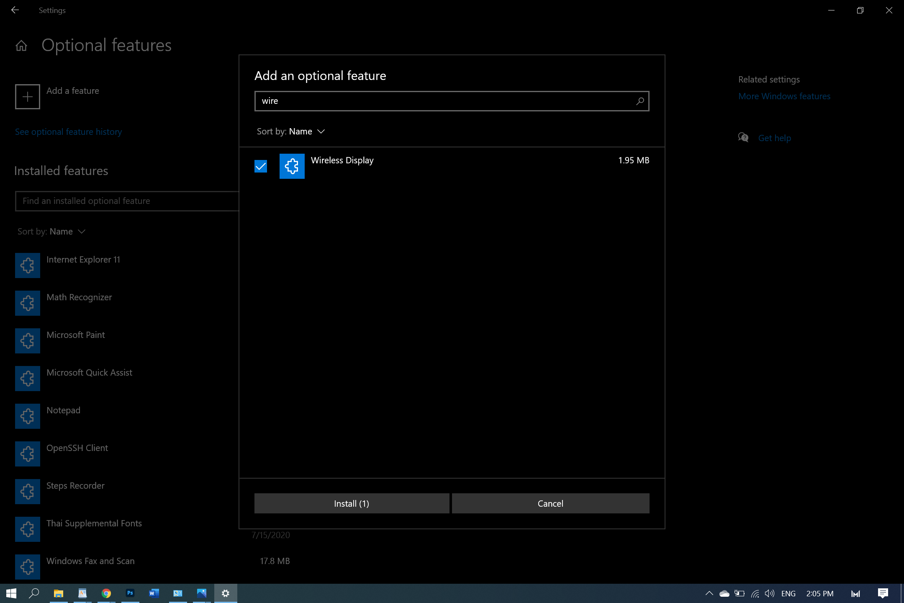904x603 pixels.
Task: Click the Add a feature label
Action: coord(73,91)
